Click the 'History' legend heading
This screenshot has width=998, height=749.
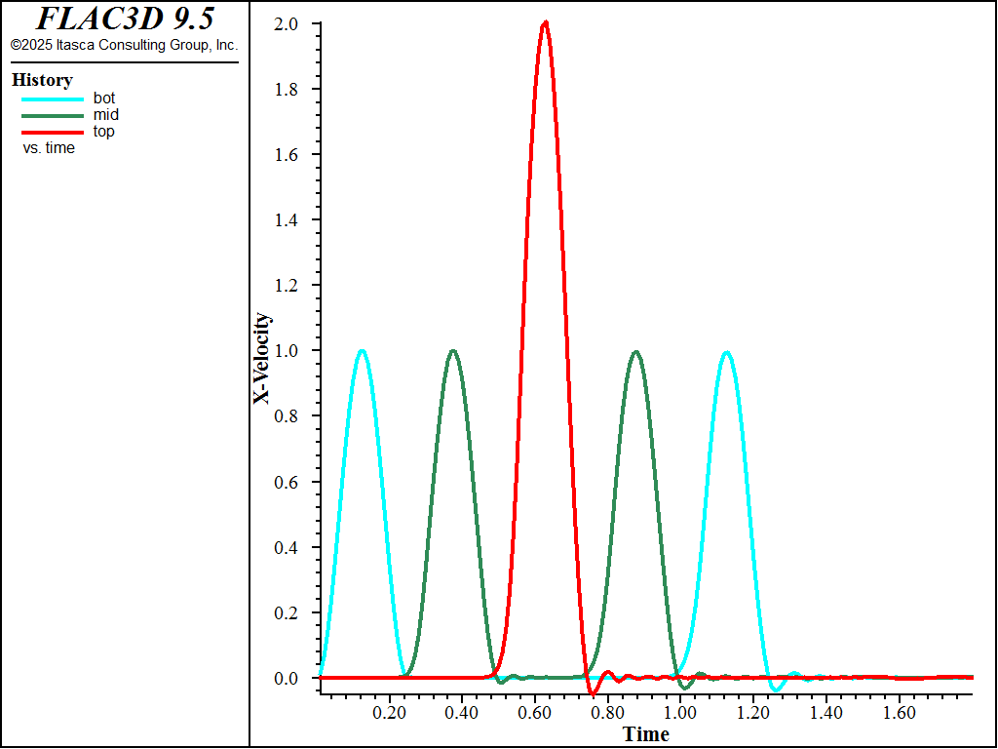(x=42, y=80)
